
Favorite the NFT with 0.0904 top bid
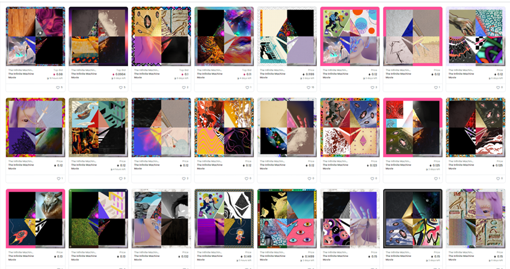[121, 87]
